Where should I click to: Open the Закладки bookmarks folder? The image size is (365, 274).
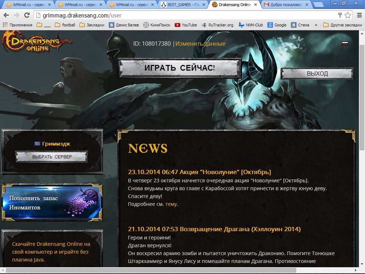click(x=92, y=25)
